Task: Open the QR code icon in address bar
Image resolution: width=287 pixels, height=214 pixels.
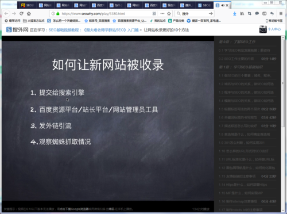Action: click(154, 14)
